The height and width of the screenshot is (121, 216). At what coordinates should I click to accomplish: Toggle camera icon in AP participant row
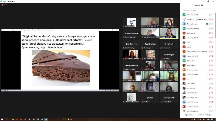coord(212,29)
